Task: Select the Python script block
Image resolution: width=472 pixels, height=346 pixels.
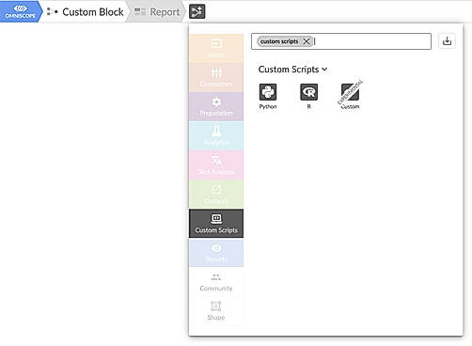Action: click(268, 96)
